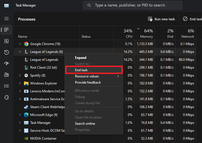Click the search magnifier icon
Viewport: 202px width, 143px height.
pos(89,5)
